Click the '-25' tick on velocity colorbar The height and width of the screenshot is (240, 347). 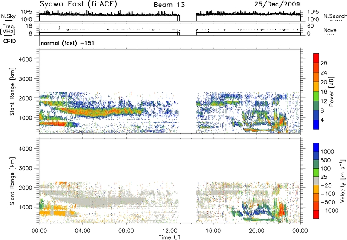point(326,185)
